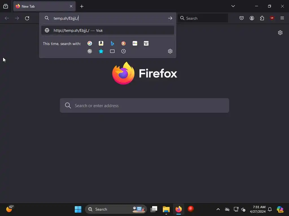Open search settings gear in dropdown
This screenshot has width=289, height=216.
click(170, 51)
